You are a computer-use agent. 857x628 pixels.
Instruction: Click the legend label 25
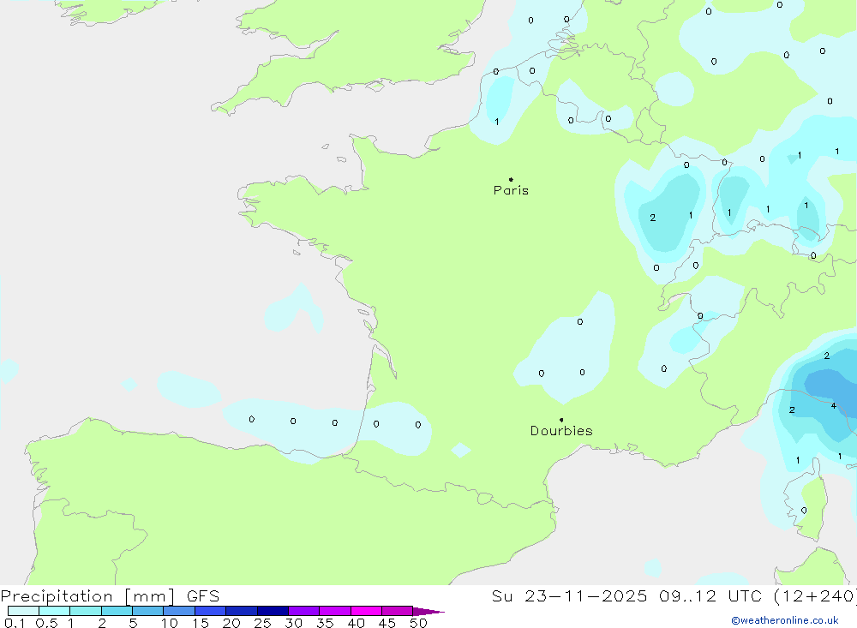pyautogui.click(x=262, y=623)
